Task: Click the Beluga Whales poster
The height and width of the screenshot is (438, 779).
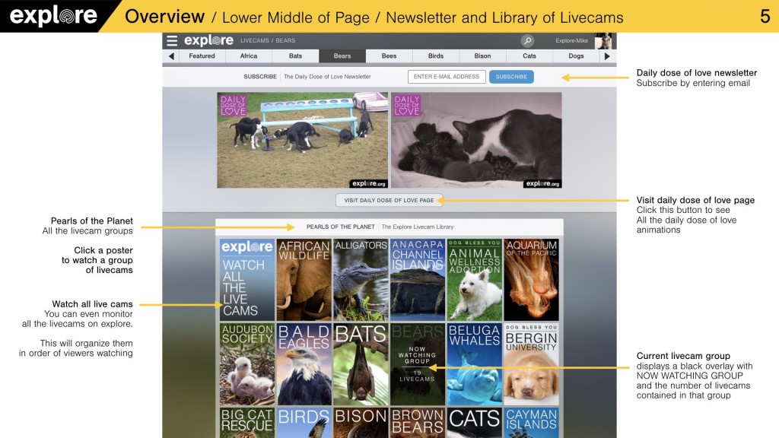Action: tap(474, 364)
